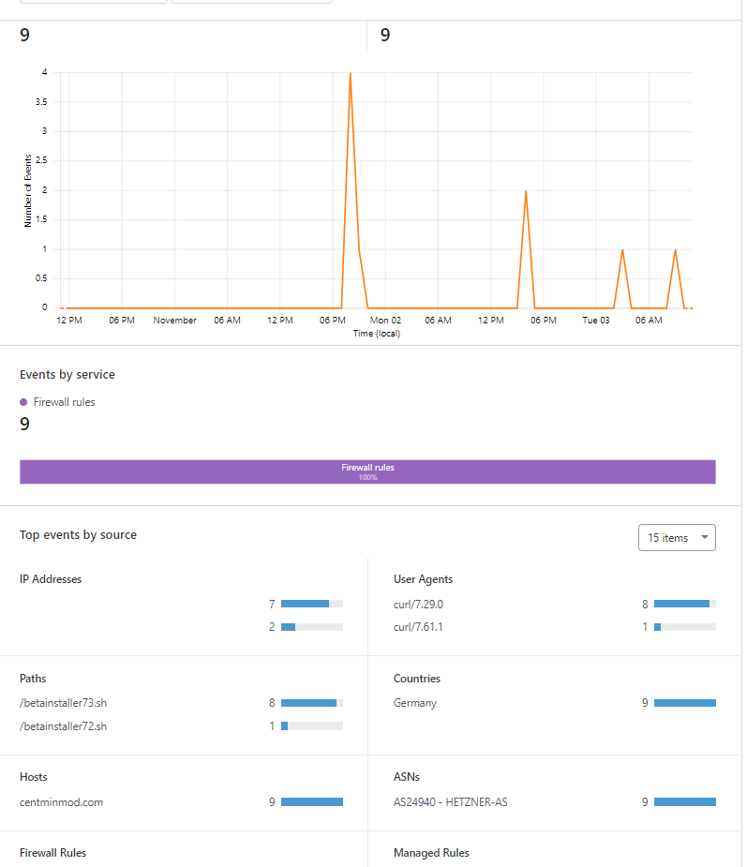Screen dimensions: 747x867
Task: Click the chart peak with value 2
Action: [526, 191]
